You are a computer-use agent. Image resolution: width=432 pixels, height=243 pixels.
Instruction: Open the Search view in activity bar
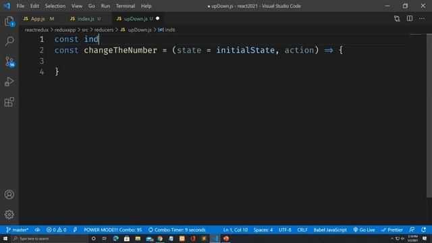(9, 41)
